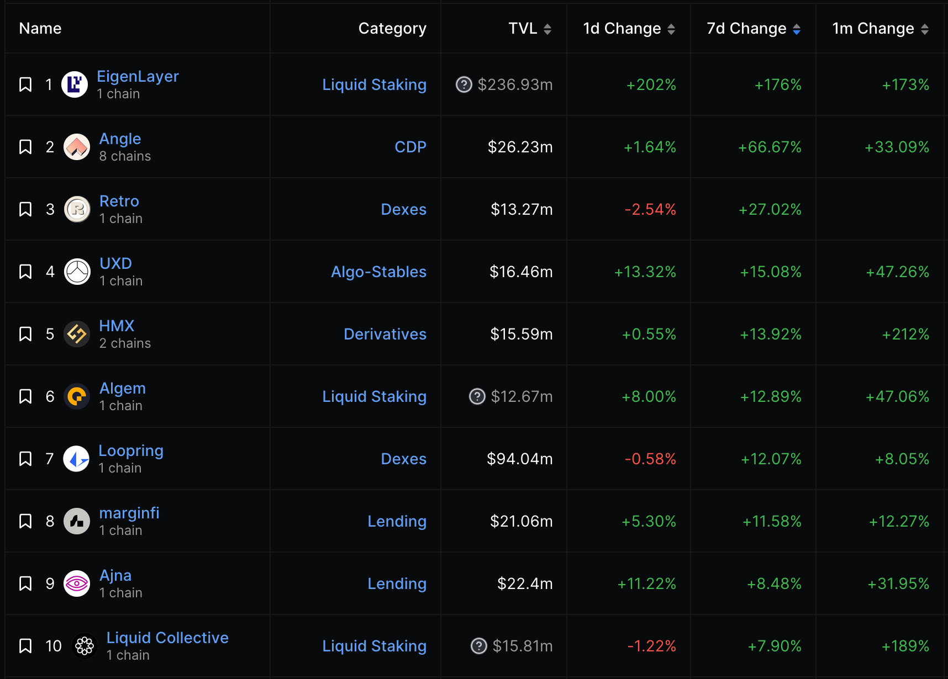948x679 pixels.
Task: Select the +189% 1m change cell
Action: click(x=905, y=646)
